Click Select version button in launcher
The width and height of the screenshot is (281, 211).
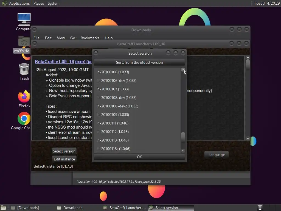coord(64,151)
